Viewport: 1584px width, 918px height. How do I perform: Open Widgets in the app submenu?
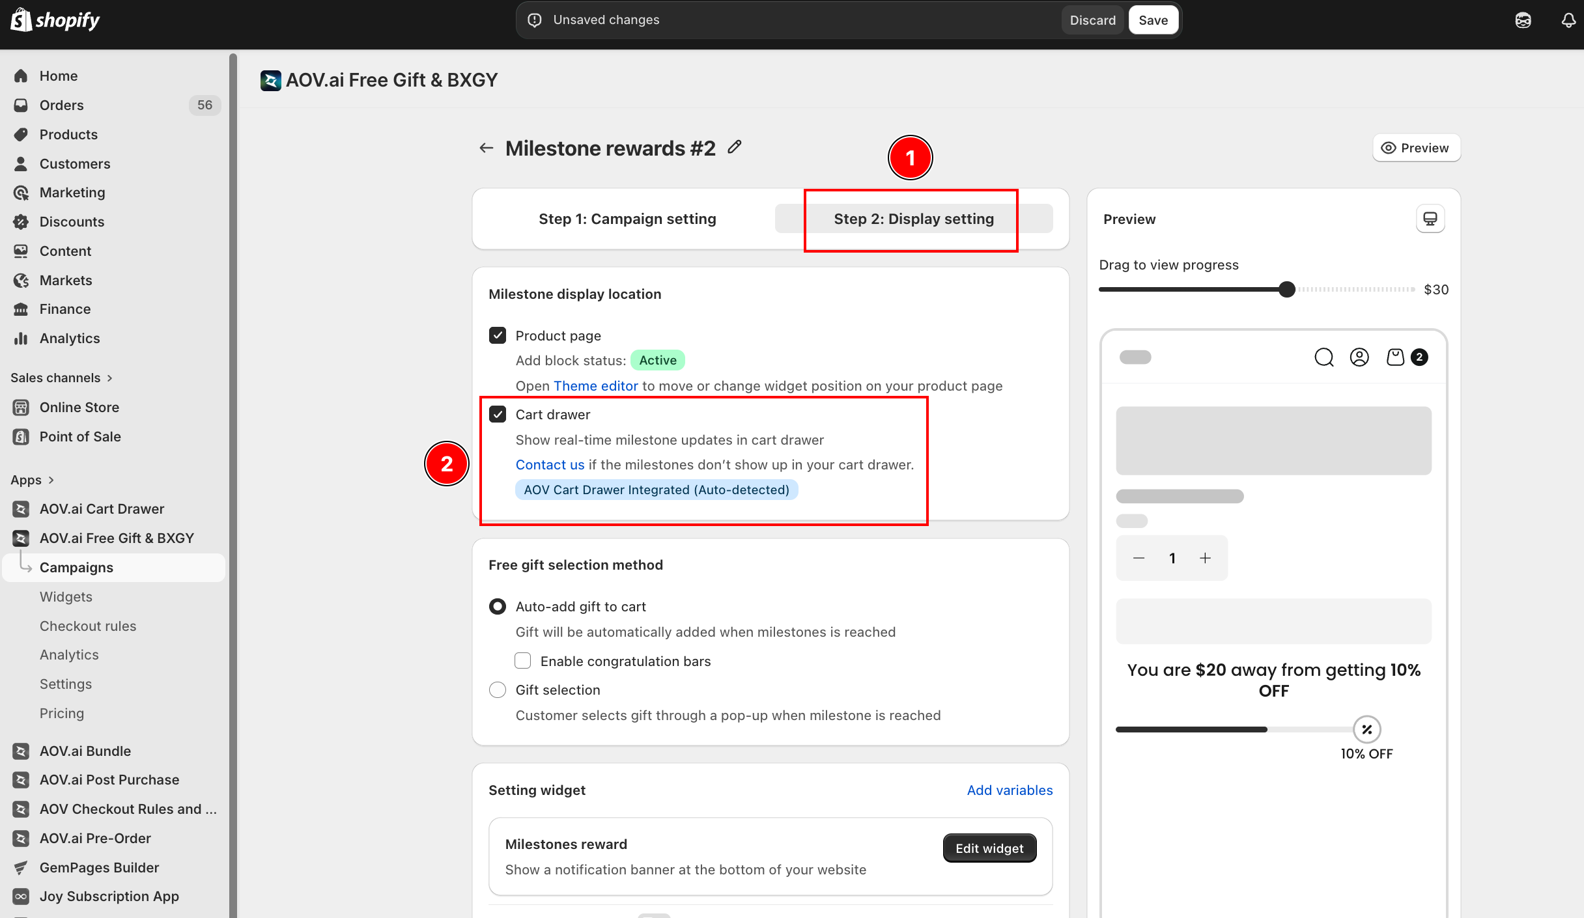pyautogui.click(x=66, y=597)
